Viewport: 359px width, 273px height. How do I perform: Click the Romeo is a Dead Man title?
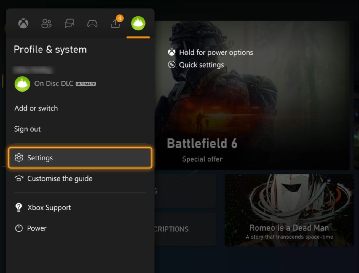pos(289,228)
